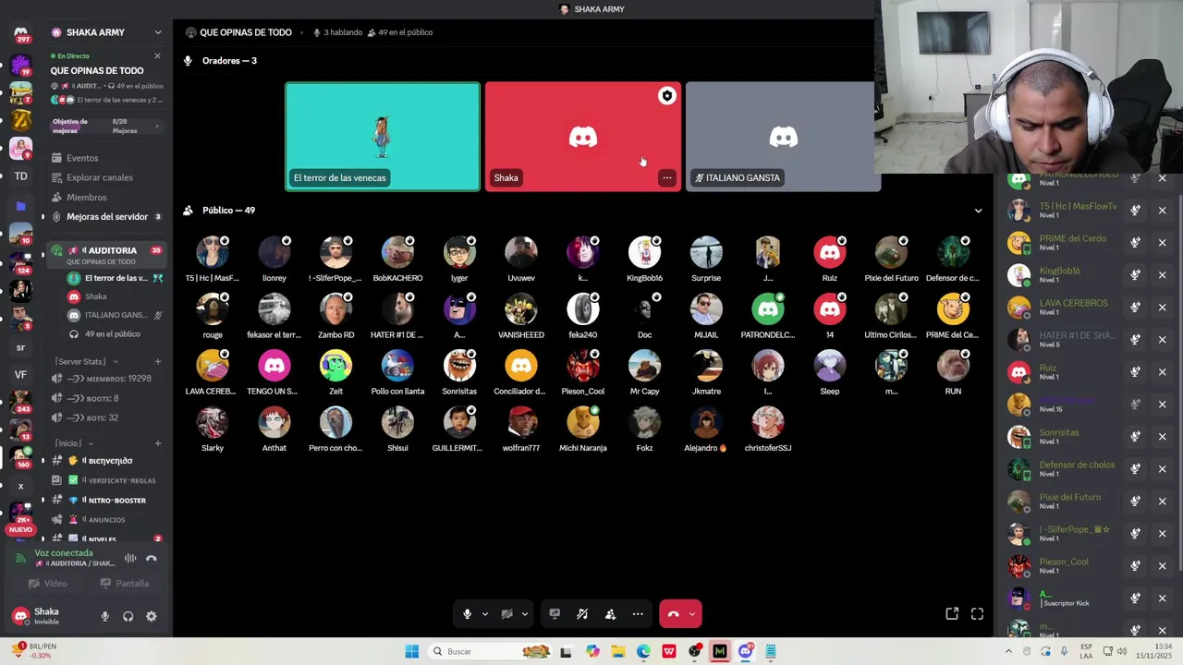Accept Sonrisitas microphone request

1135,437
